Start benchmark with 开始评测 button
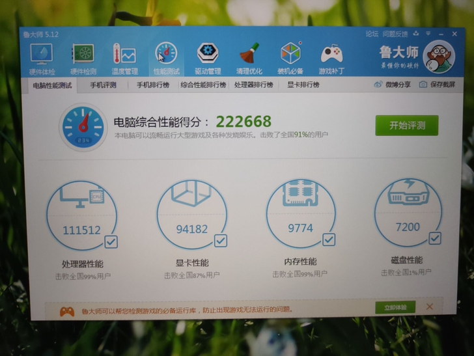This screenshot has width=474, height=356. pyautogui.click(x=407, y=126)
